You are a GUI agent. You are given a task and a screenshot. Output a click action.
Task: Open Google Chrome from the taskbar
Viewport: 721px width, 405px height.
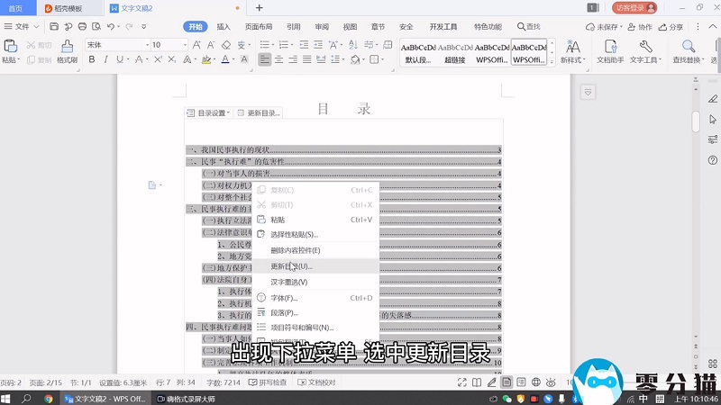click(49, 398)
